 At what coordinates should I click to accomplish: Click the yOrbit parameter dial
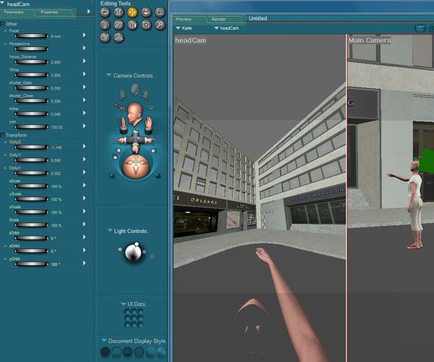click(31, 264)
